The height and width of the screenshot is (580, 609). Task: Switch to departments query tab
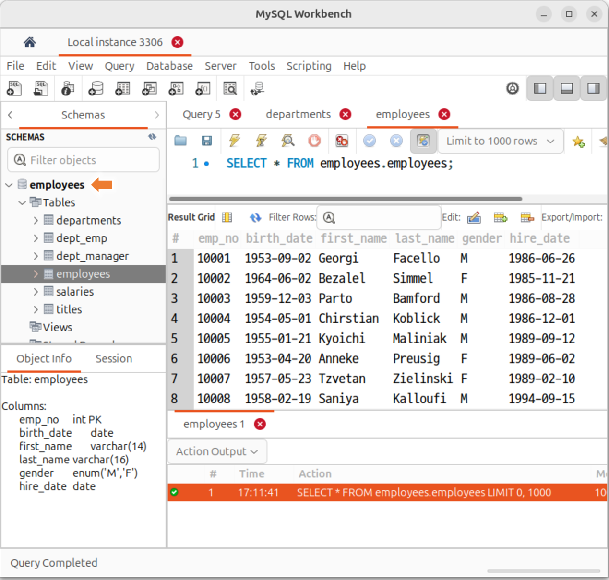pos(298,114)
